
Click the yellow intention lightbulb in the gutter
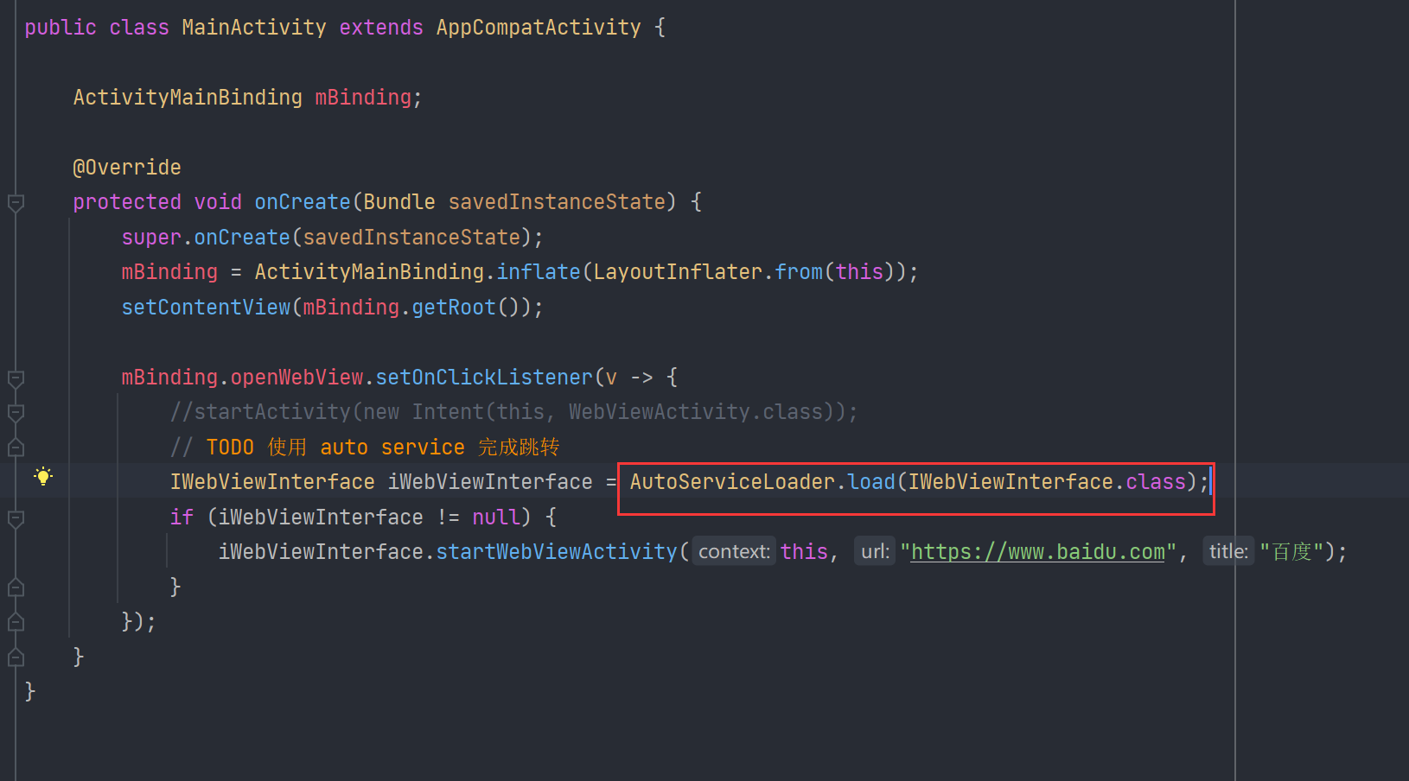(42, 476)
